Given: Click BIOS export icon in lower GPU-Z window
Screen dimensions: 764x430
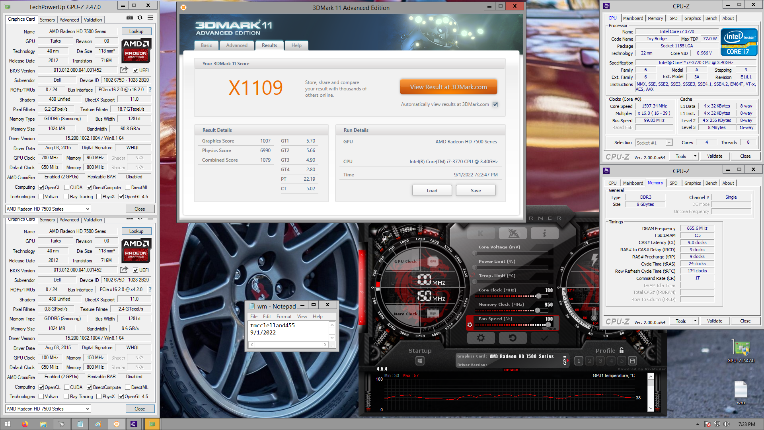Looking at the screenshot, I should 124,270.
